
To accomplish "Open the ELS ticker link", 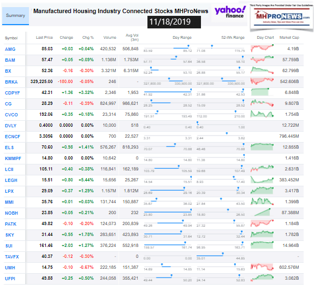I will [x=9, y=147].
